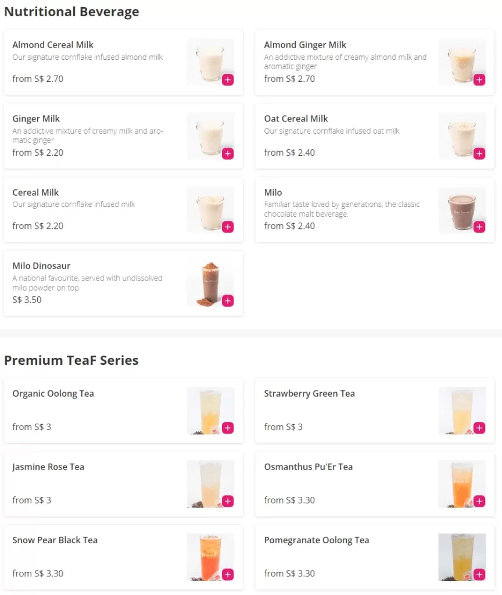Tap the plus button on Cereal Milk
The width and height of the screenshot is (502, 595).
(227, 227)
